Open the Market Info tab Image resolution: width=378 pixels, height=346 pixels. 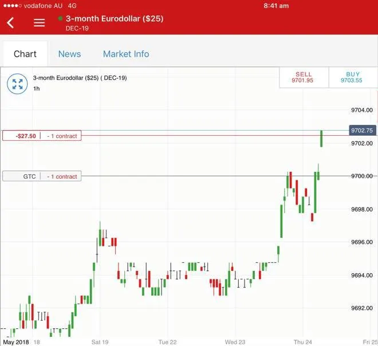pyautogui.click(x=126, y=54)
